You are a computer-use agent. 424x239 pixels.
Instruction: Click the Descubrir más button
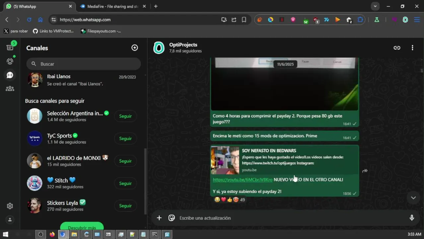click(82, 226)
